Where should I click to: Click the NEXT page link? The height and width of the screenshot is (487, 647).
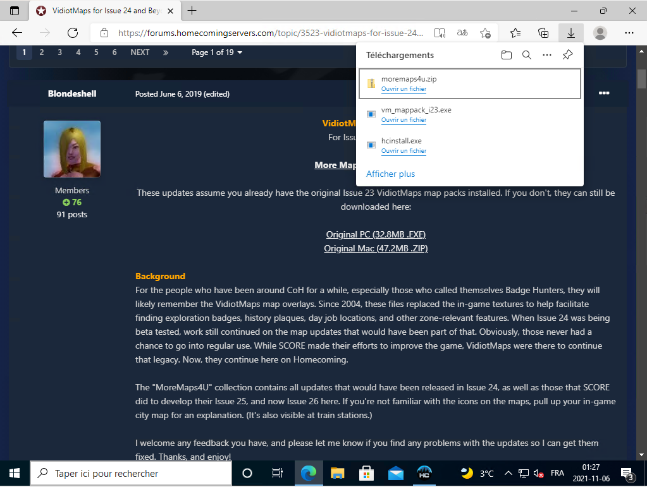140,52
